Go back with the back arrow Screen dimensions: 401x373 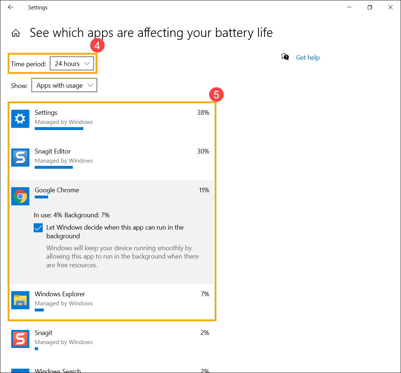pos(10,7)
